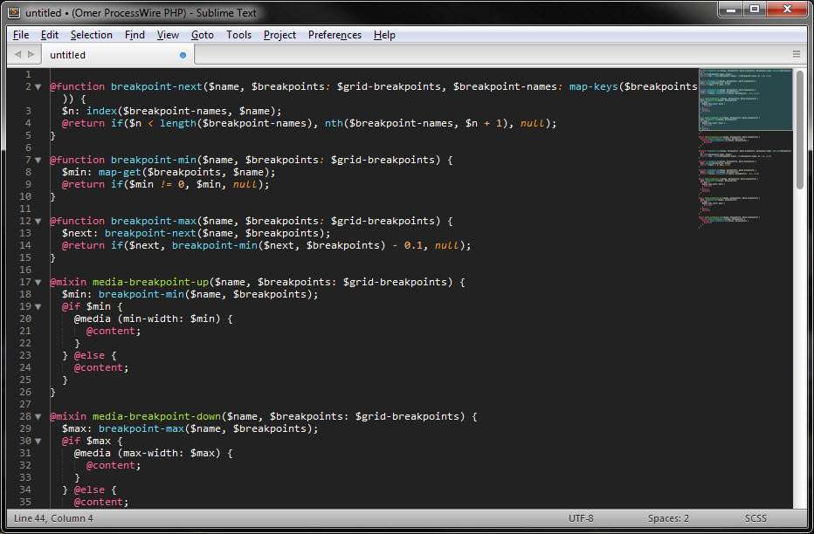
Task: Fold the media-breakpoint-up mixin on line 17
Action: 38,283
